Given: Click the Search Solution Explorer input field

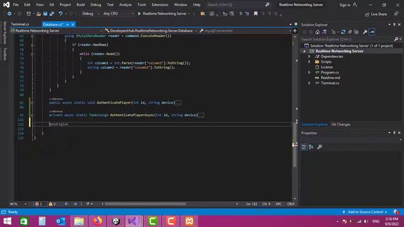Looking at the screenshot, I should pyautogui.click(x=347, y=39).
